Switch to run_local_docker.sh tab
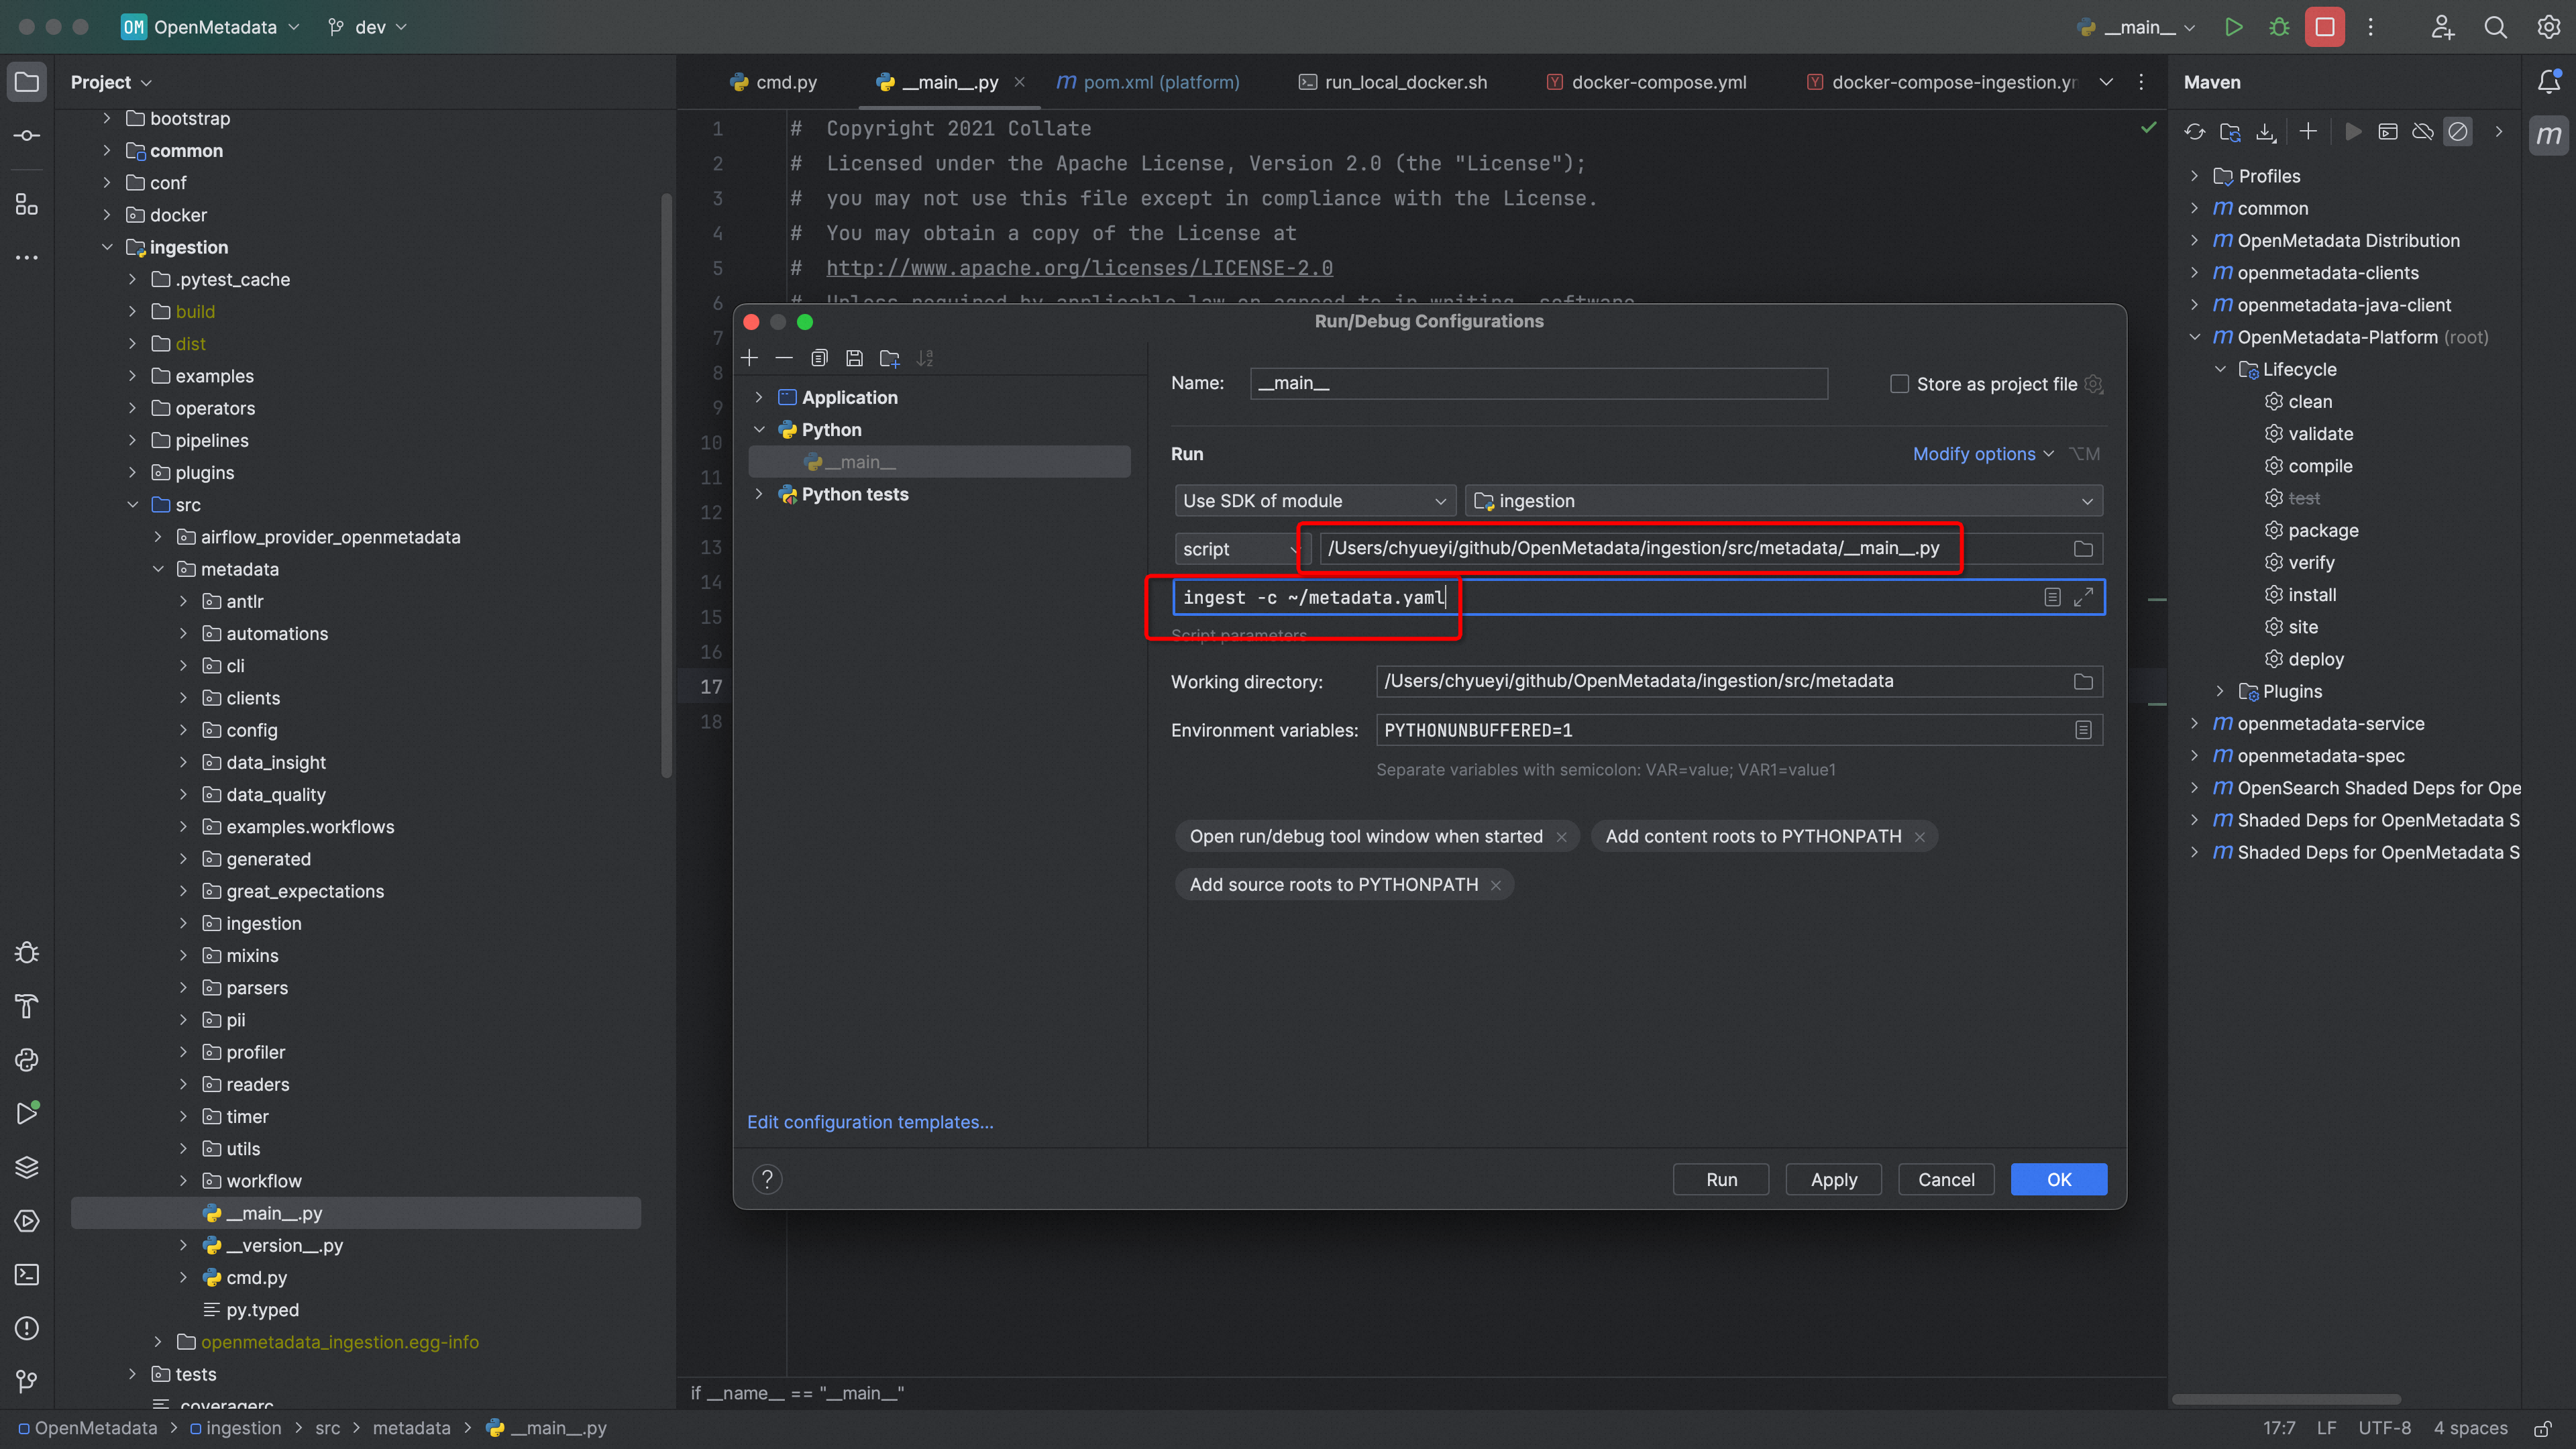Screen dimensions: 2576x1449 point(1392,82)
